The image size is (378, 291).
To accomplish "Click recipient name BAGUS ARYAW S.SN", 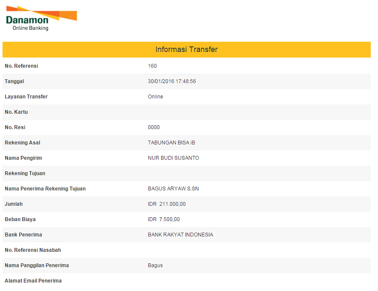I will coord(172,189).
